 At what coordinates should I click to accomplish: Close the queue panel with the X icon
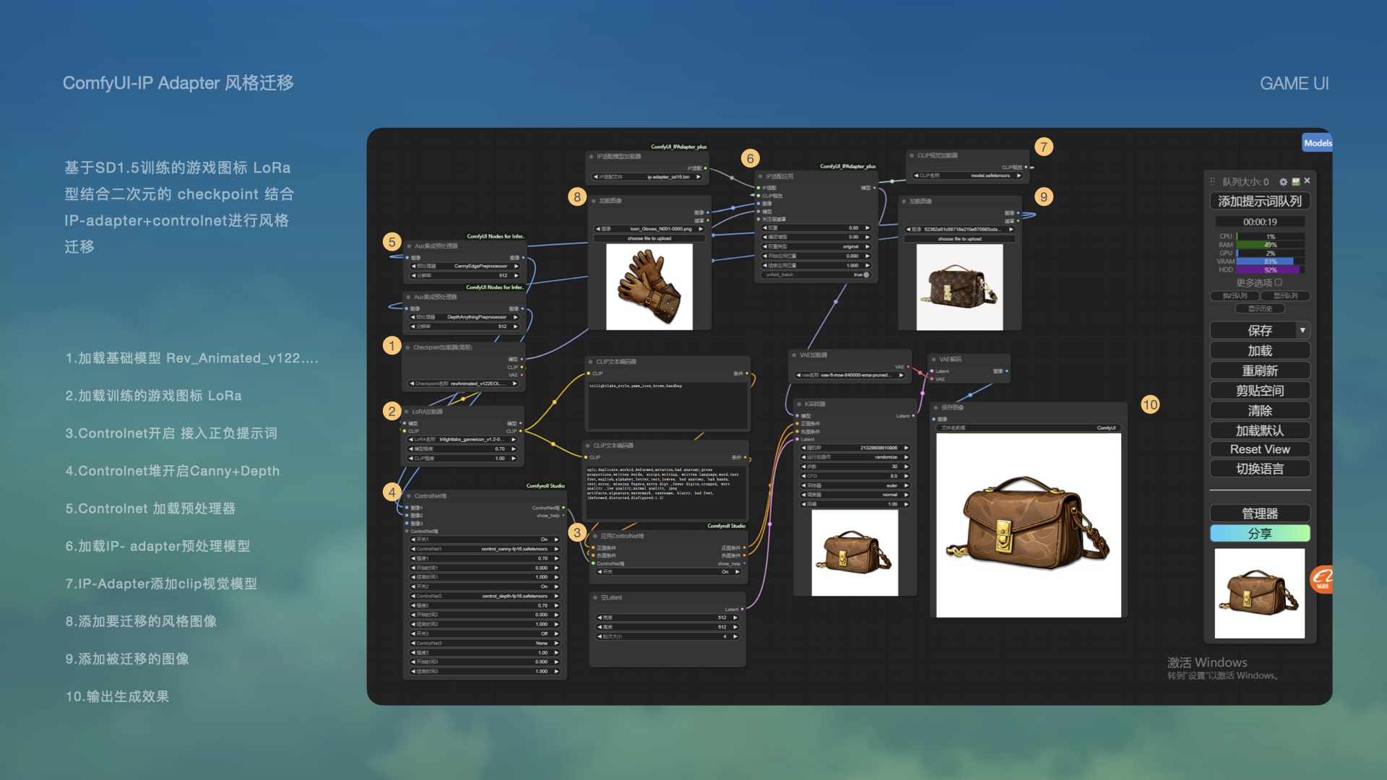pyautogui.click(x=1307, y=181)
